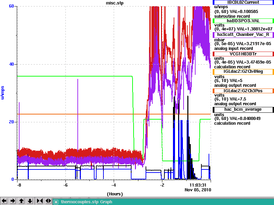Click 'calculation record' under VCG1H03BTr
This screenshot has height=205, width=274.
pos(232,67)
